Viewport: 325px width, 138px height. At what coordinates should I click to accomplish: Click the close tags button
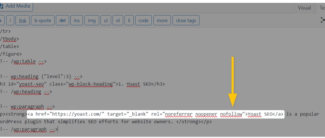(x=186, y=20)
